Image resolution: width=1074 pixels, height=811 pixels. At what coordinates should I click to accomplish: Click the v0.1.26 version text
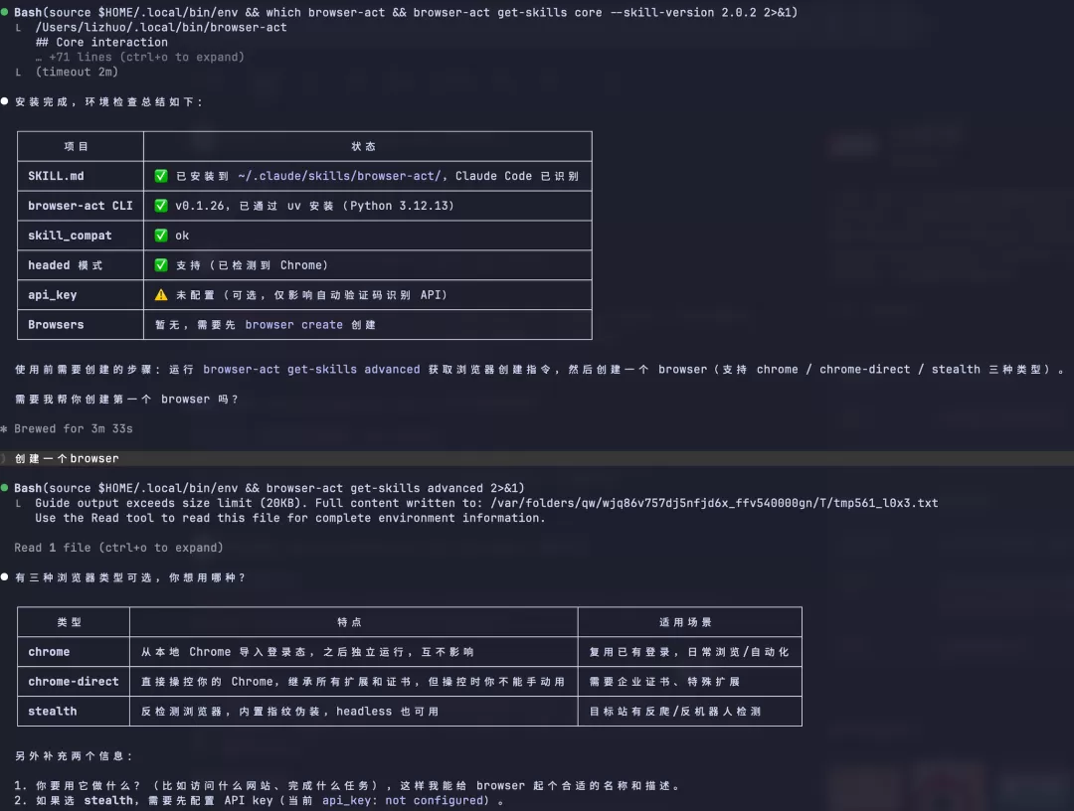pos(199,206)
